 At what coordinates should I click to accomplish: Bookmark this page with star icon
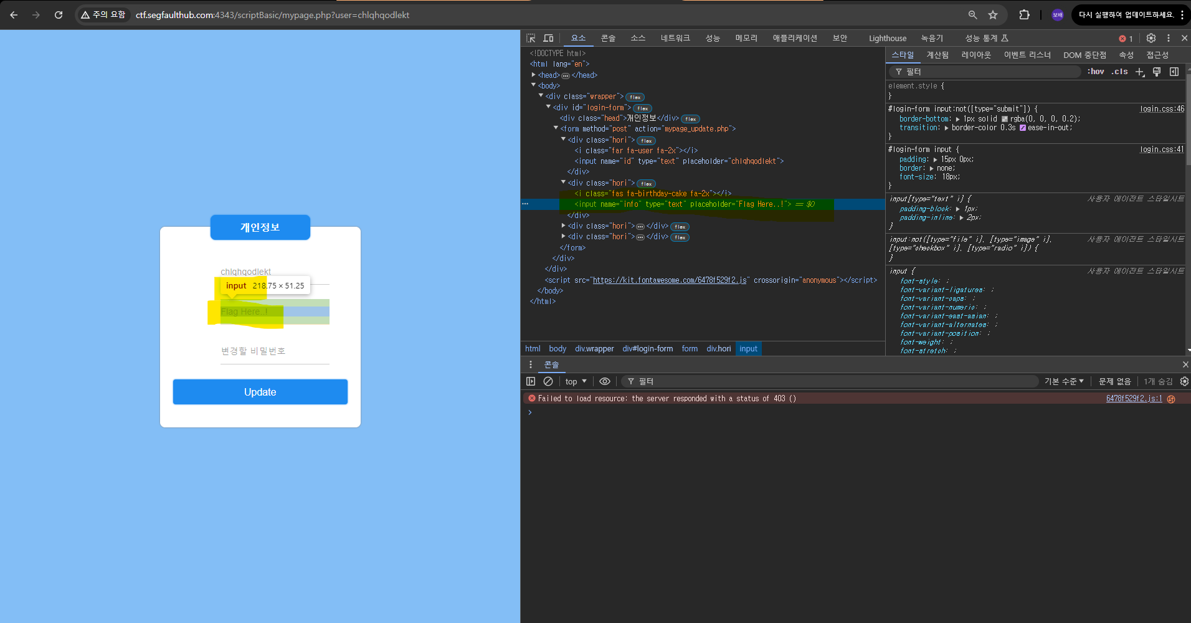tap(993, 15)
